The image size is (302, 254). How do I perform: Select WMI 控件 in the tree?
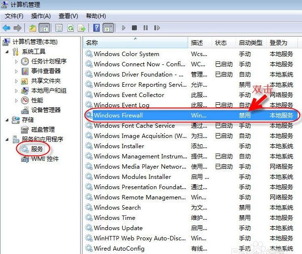pos(45,159)
